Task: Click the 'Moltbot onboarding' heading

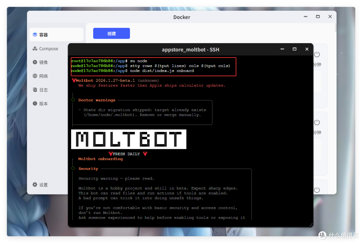Action: (x=101, y=159)
